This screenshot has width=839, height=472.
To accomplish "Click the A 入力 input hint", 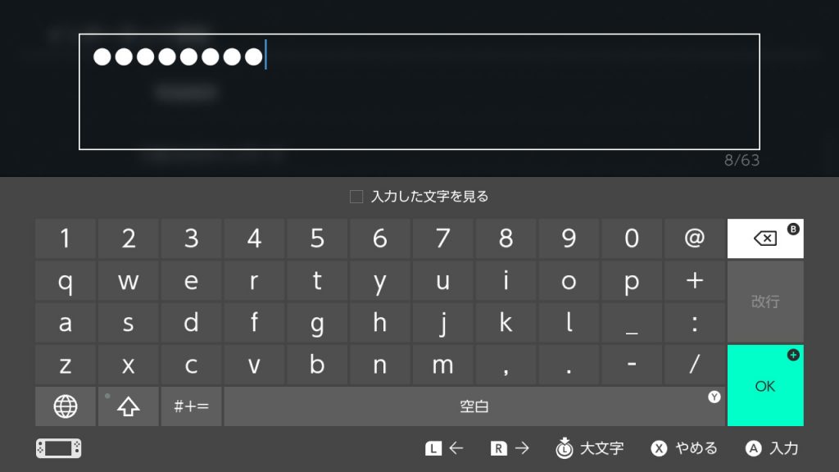I will 772,448.
